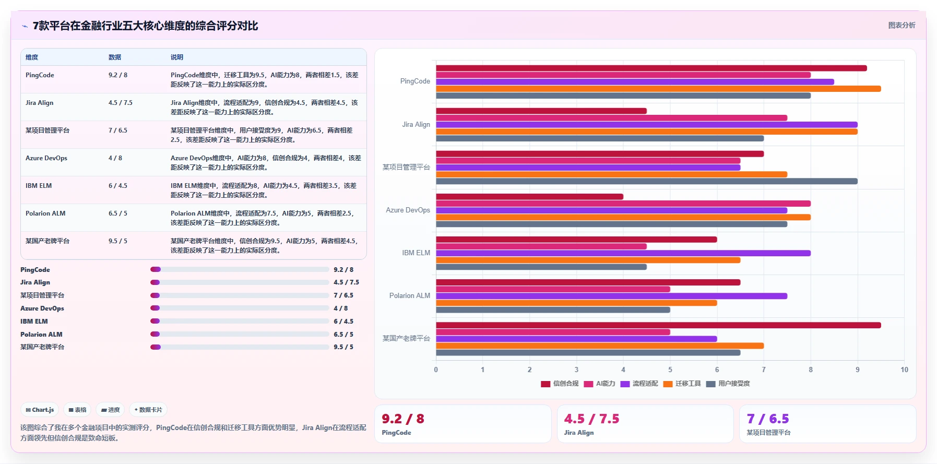Toggle the 信创合规 legend swatch
Screen dimensions: 937x464
coord(545,384)
